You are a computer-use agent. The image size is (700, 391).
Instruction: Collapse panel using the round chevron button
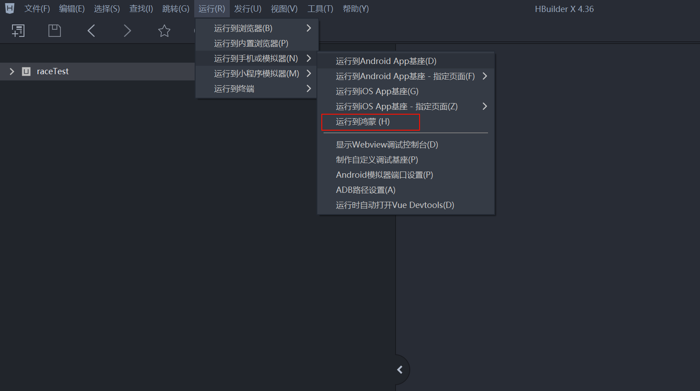400,370
